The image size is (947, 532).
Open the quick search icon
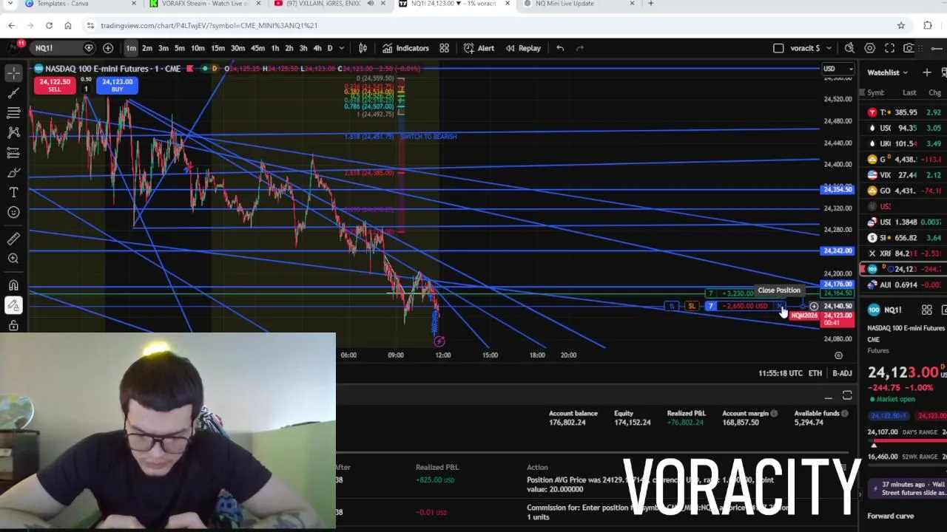coord(849,48)
